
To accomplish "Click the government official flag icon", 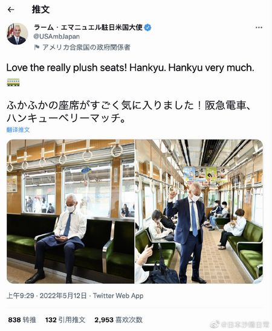I will (x=37, y=47).
